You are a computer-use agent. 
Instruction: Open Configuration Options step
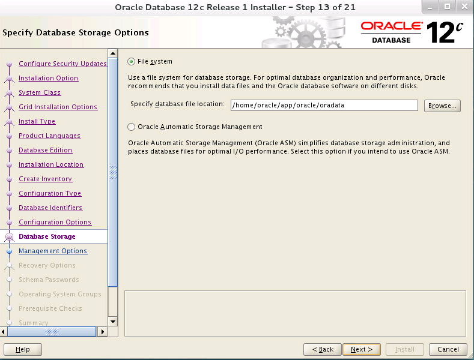pyautogui.click(x=55, y=222)
